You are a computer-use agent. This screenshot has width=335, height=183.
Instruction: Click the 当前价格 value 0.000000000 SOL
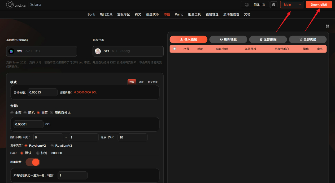[x=85, y=92]
